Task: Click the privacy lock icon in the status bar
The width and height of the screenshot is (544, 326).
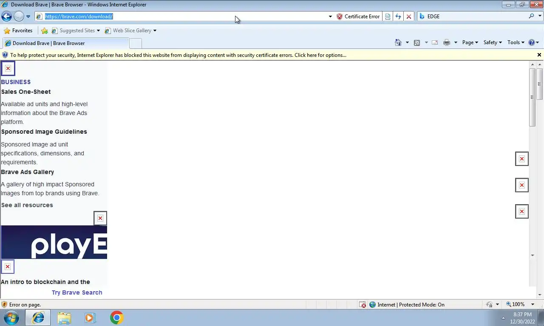Action: point(490,304)
